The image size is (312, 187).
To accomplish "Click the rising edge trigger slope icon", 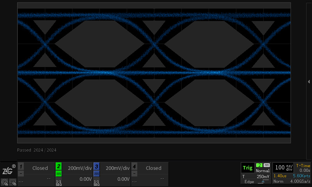I will coord(262,182).
